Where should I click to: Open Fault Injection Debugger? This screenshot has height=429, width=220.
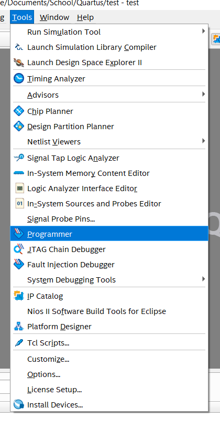pyautogui.click(x=109, y=265)
